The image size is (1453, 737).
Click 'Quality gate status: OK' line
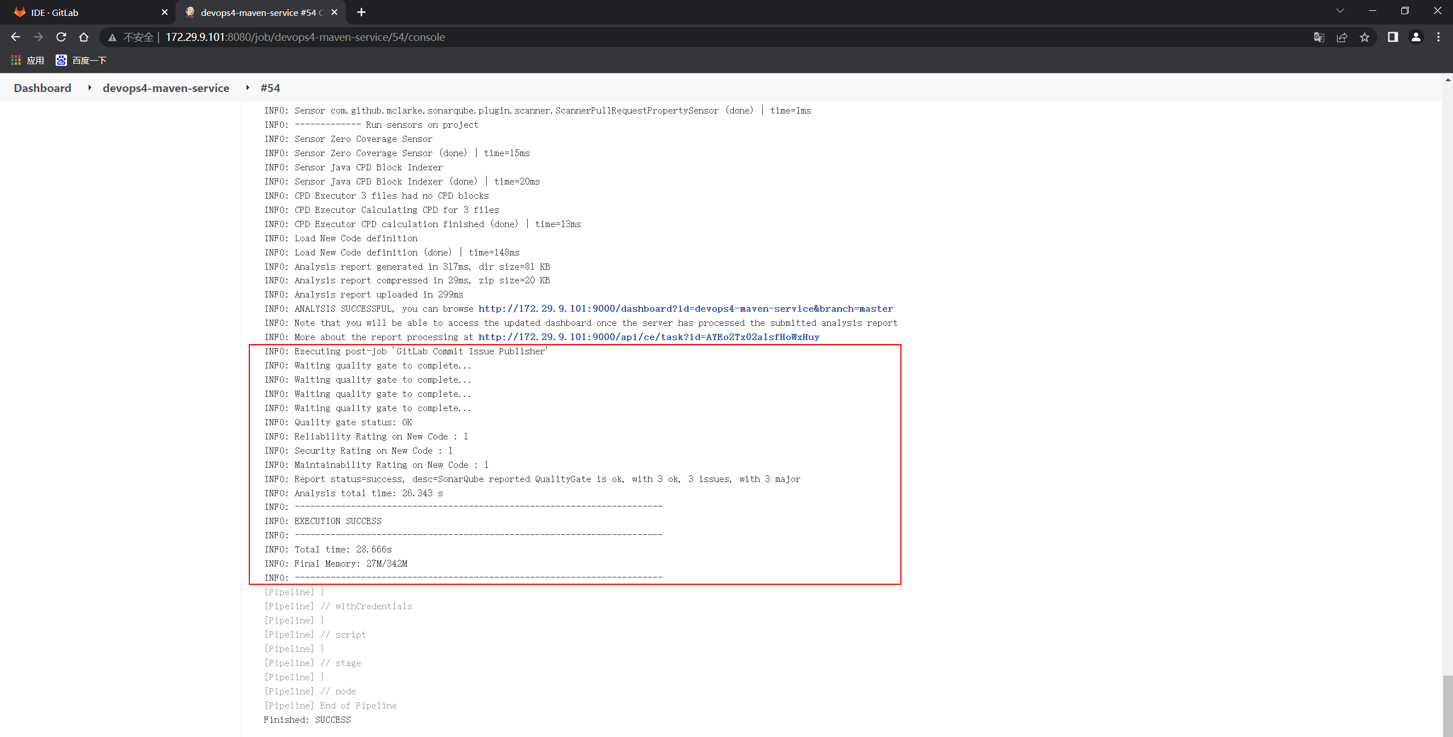click(338, 422)
